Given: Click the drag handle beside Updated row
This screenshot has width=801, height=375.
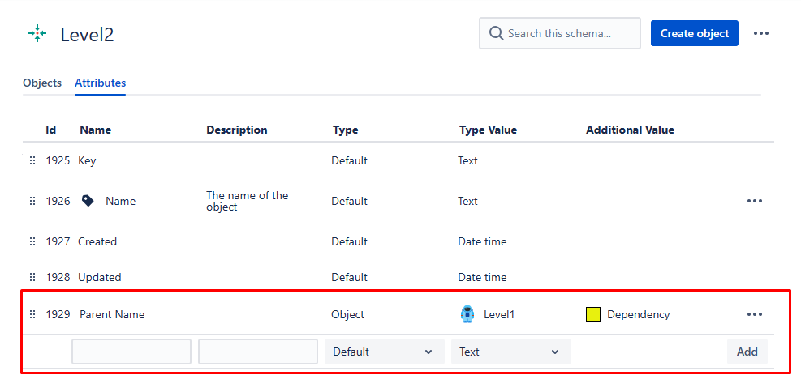Looking at the screenshot, I should coord(32,277).
